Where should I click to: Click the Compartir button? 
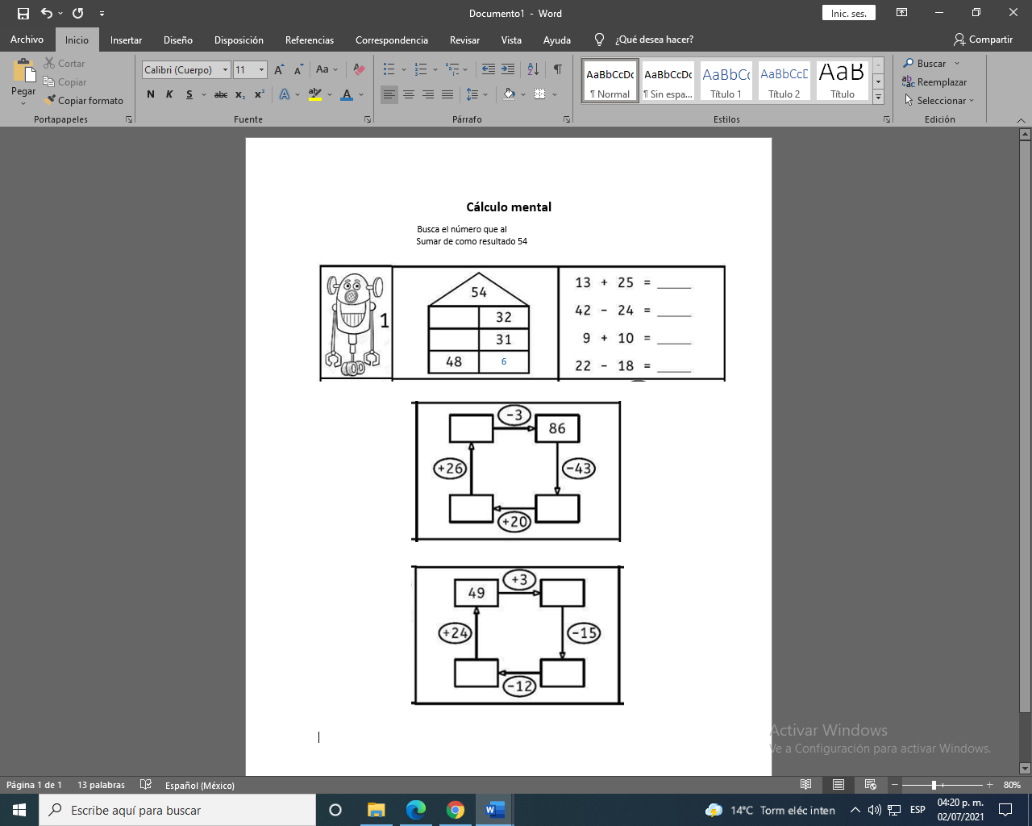click(983, 40)
